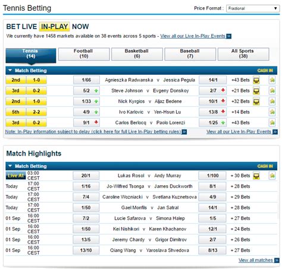This screenshot has width=282, height=269.
Task: Favourite the Kyrgios v Bedene match star
Action: [x=272, y=102]
